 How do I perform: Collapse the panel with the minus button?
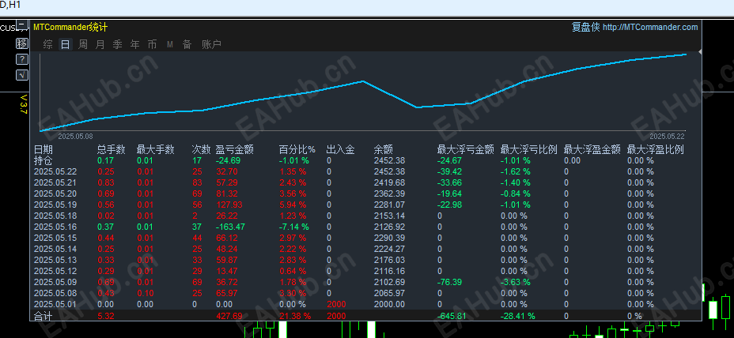pyautogui.click(x=22, y=24)
